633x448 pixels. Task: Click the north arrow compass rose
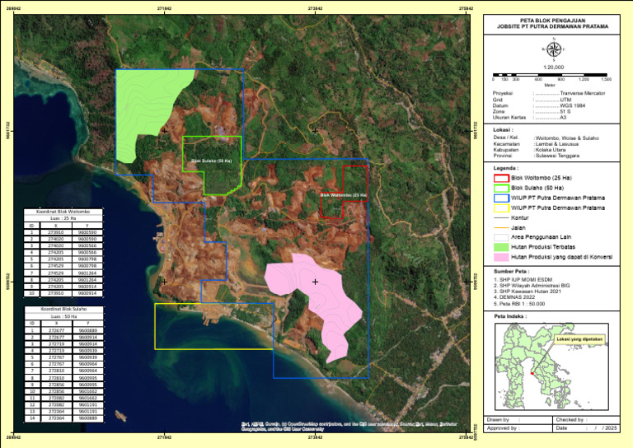(554, 49)
